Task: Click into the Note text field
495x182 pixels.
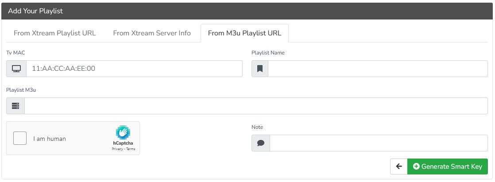Action: (x=379, y=143)
